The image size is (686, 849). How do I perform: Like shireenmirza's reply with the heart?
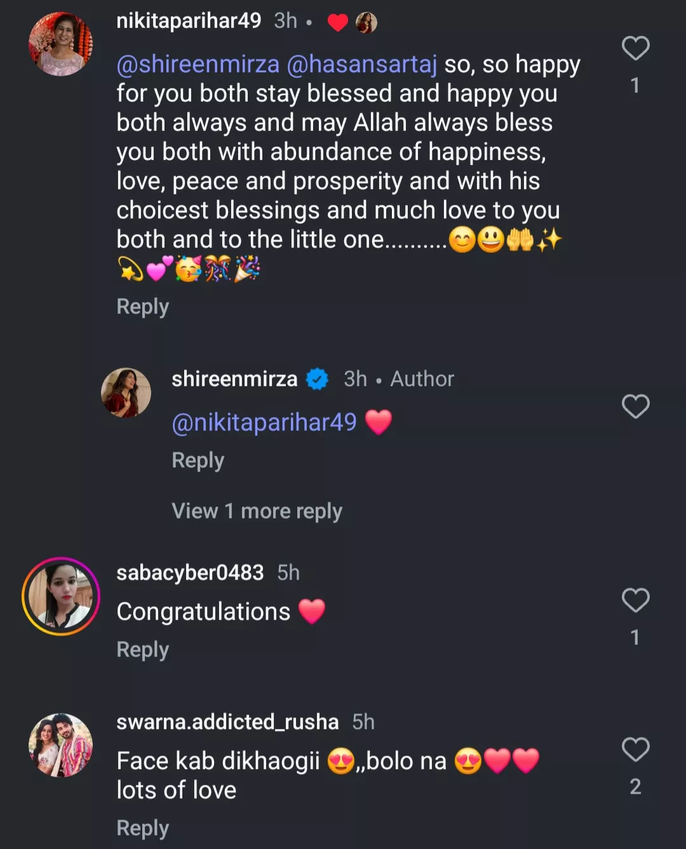(635, 407)
